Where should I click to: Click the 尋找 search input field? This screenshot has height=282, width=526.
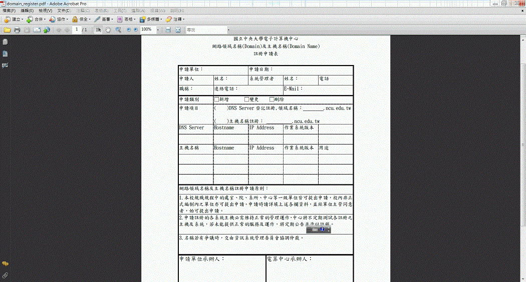[x=205, y=30]
